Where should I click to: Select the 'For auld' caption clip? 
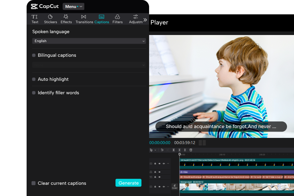click(x=256, y=177)
